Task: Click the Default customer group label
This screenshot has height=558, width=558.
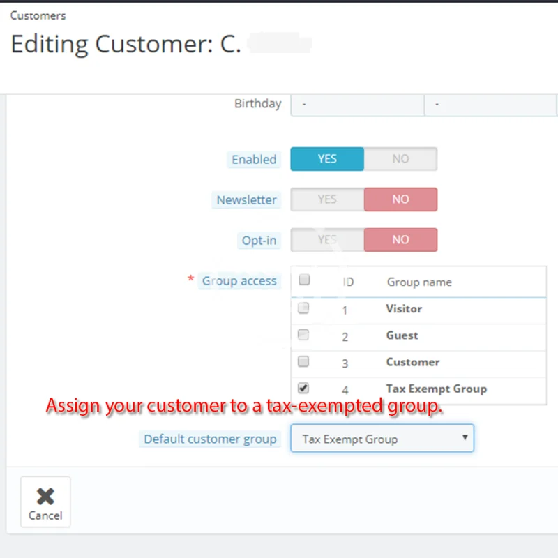Action: point(210,439)
